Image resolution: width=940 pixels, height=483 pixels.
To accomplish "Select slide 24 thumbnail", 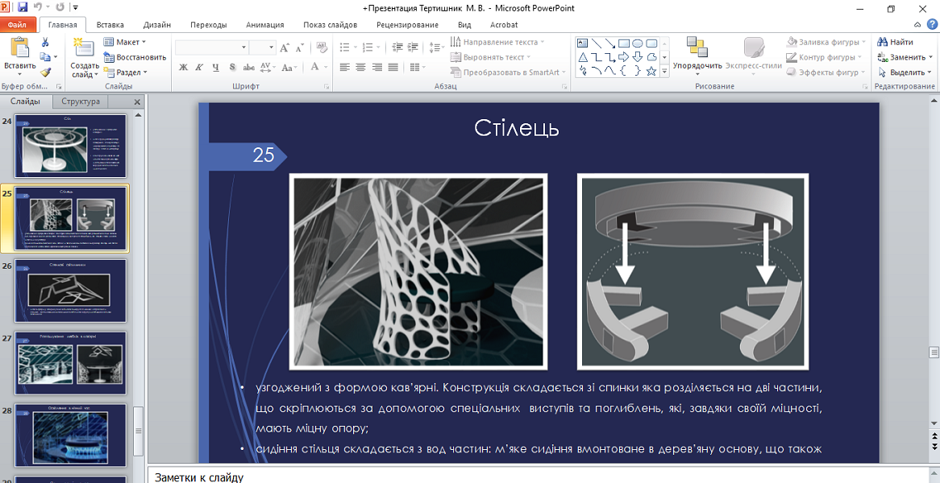I will 70,146.
